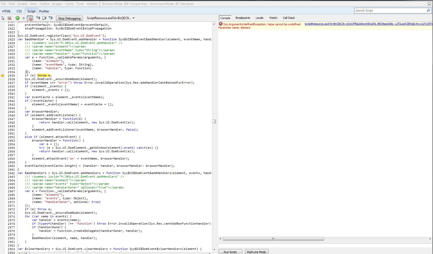Click 'Parameter name: element' error text
This screenshot has width=433, height=254.
coord(234,28)
